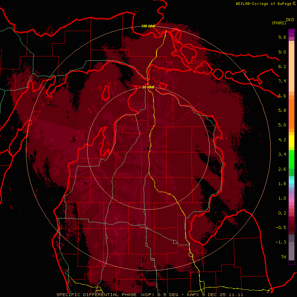Viewport: 297px width, 297px height.
Task: Select the 5.8 scale value
Action: tap(282, 111)
